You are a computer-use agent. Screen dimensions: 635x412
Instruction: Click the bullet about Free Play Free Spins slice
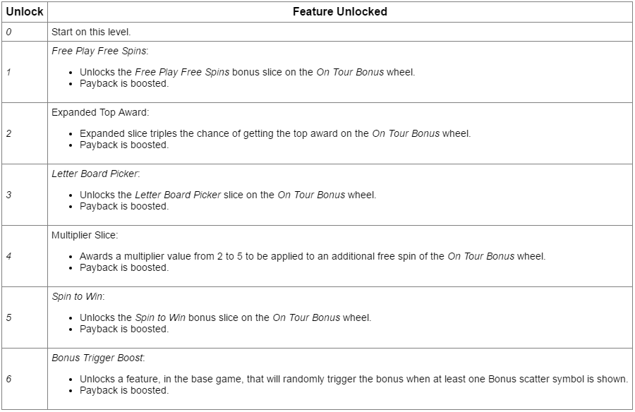(x=247, y=73)
